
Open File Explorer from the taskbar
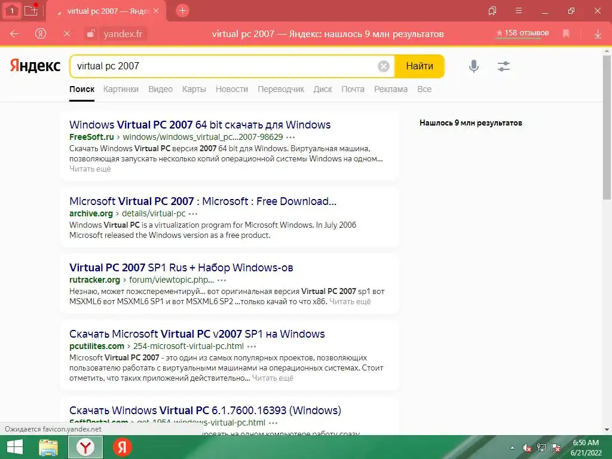point(48,447)
